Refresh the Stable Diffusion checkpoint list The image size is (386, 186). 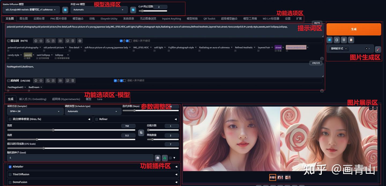pos(65,9)
